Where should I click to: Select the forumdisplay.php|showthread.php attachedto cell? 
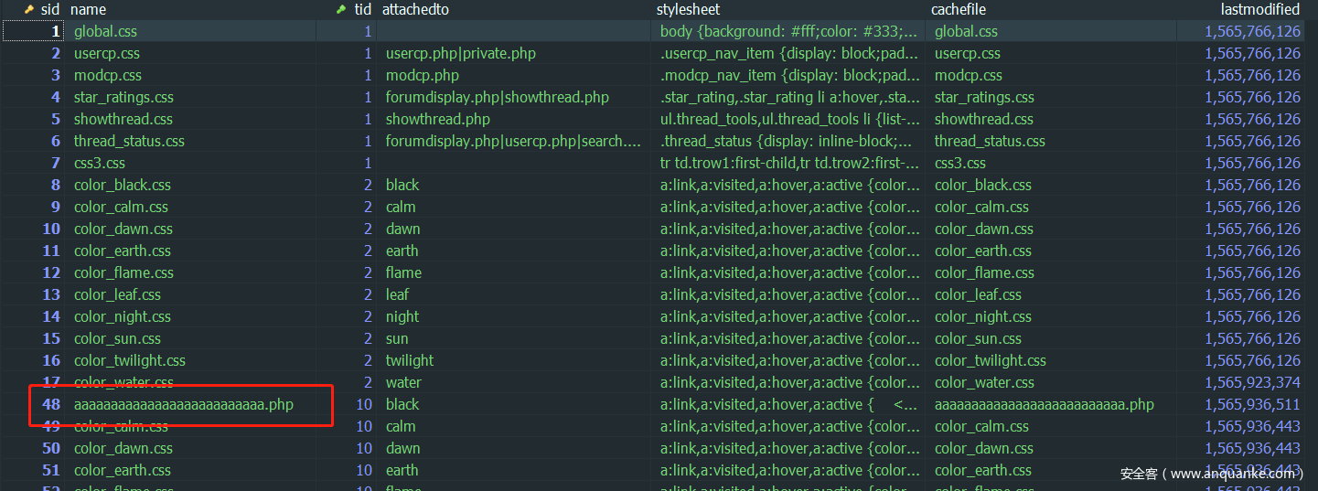click(x=497, y=97)
